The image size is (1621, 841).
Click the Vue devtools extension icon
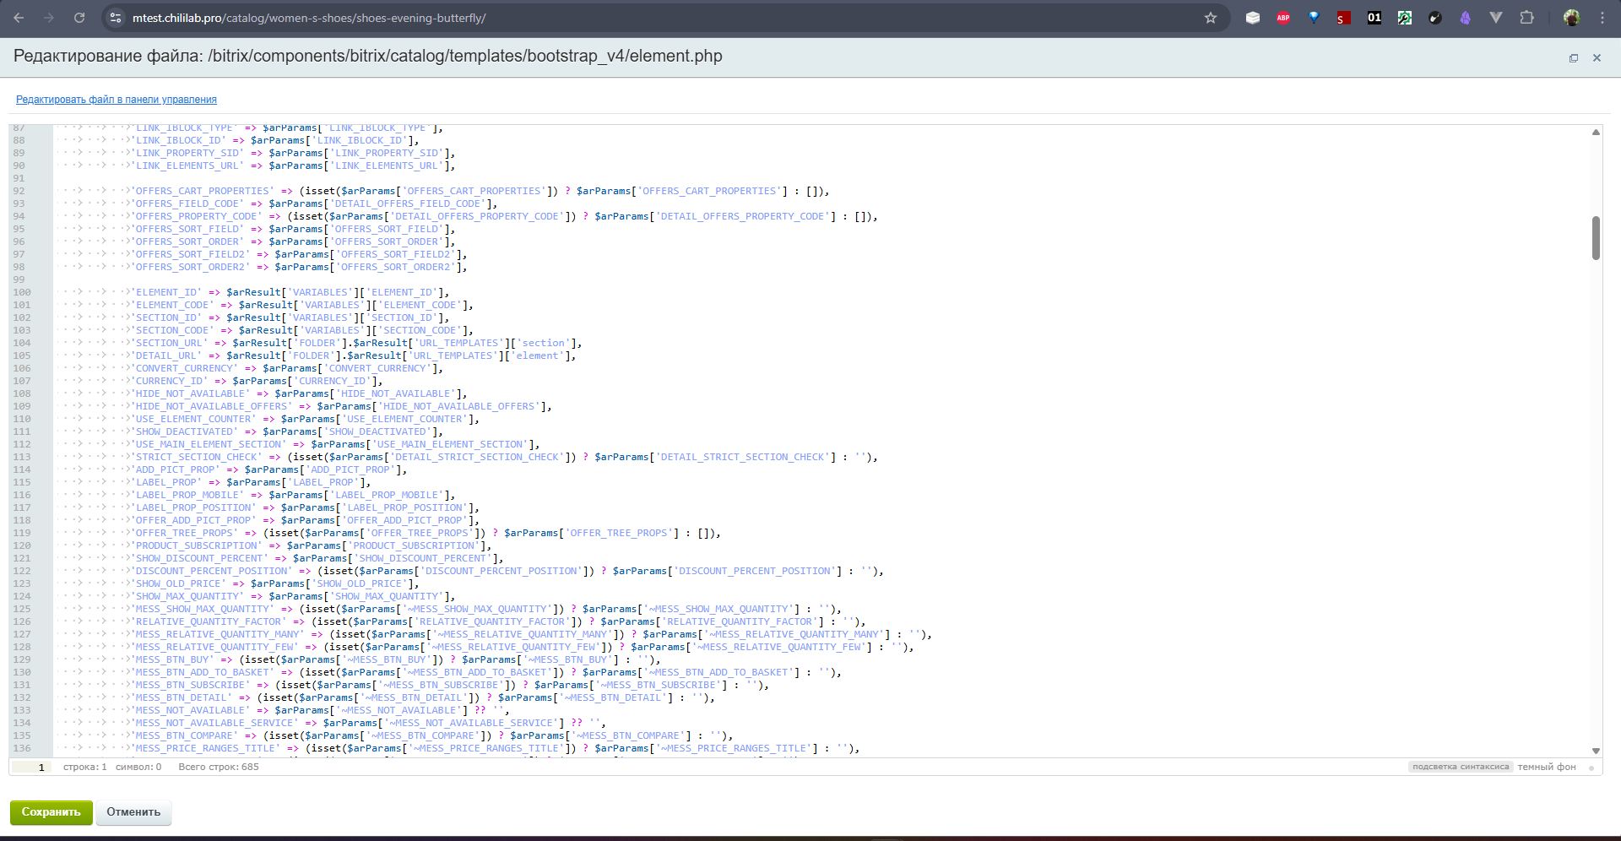(x=1495, y=18)
